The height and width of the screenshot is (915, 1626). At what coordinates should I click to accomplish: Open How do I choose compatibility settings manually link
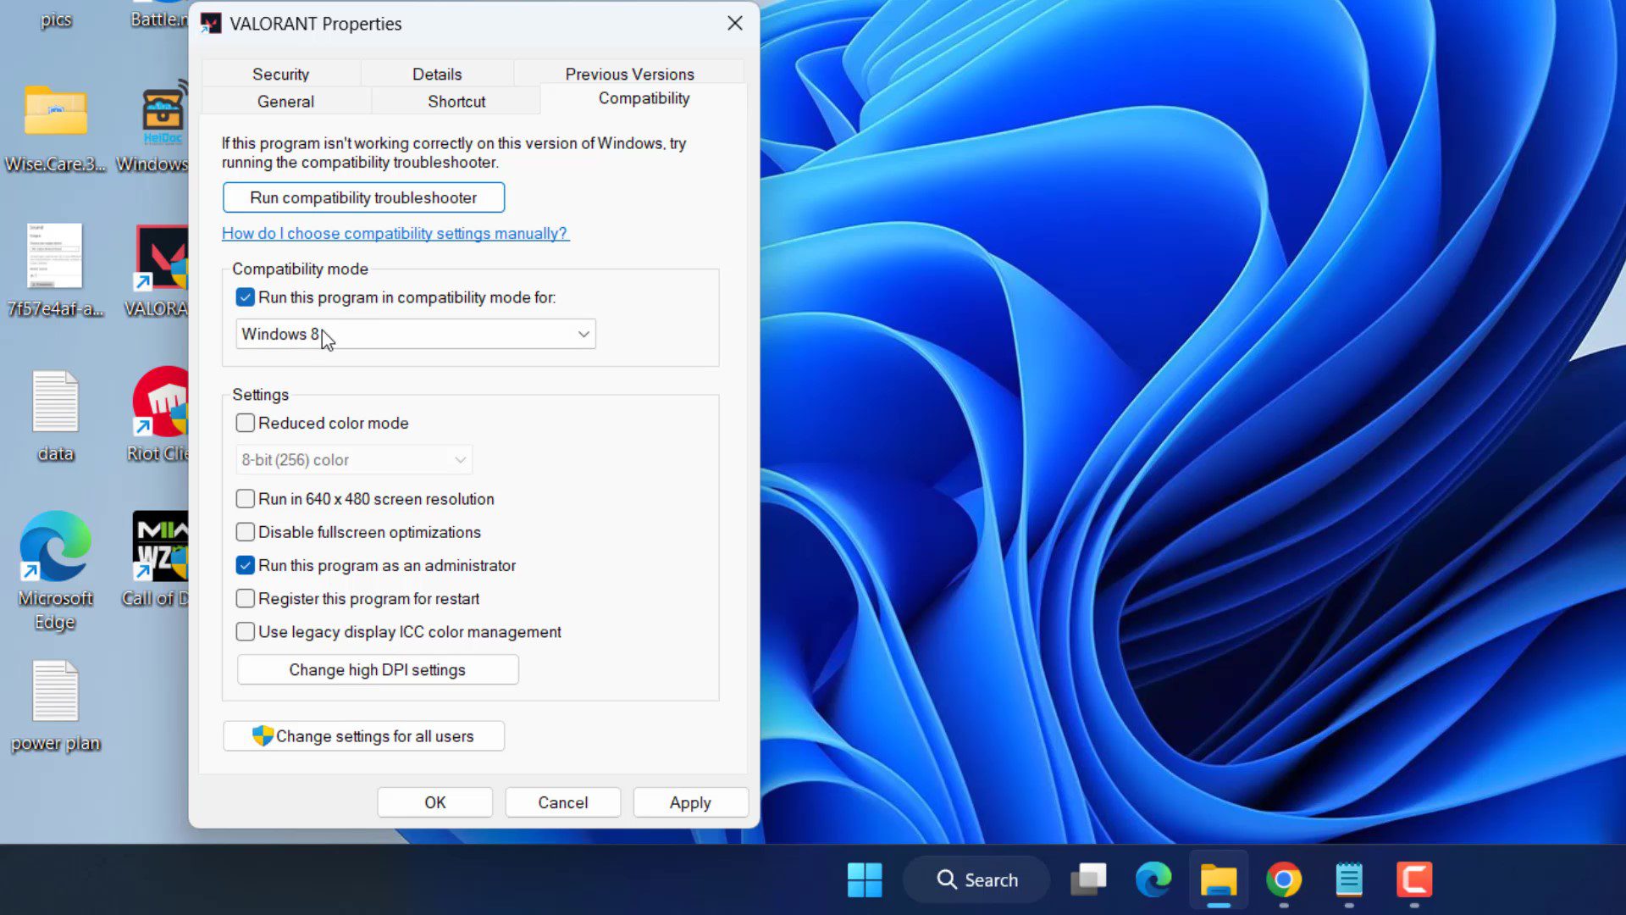click(395, 233)
